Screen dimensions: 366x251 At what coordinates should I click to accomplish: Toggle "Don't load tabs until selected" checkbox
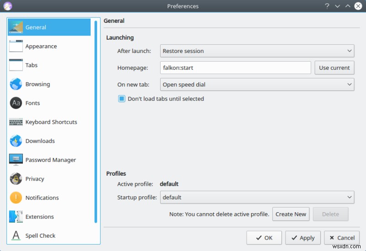(x=122, y=99)
